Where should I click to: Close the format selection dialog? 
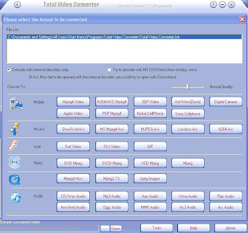pos(242,19)
